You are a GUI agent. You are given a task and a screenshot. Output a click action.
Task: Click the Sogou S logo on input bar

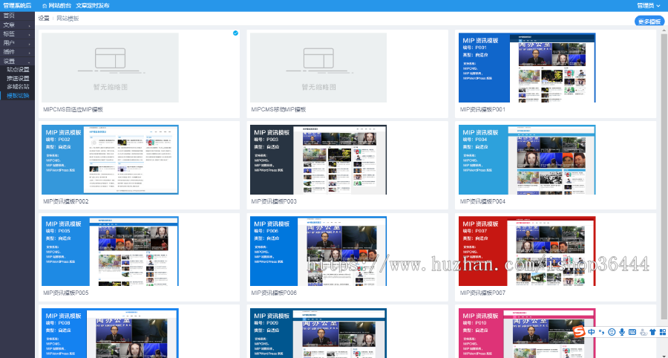pos(578,331)
